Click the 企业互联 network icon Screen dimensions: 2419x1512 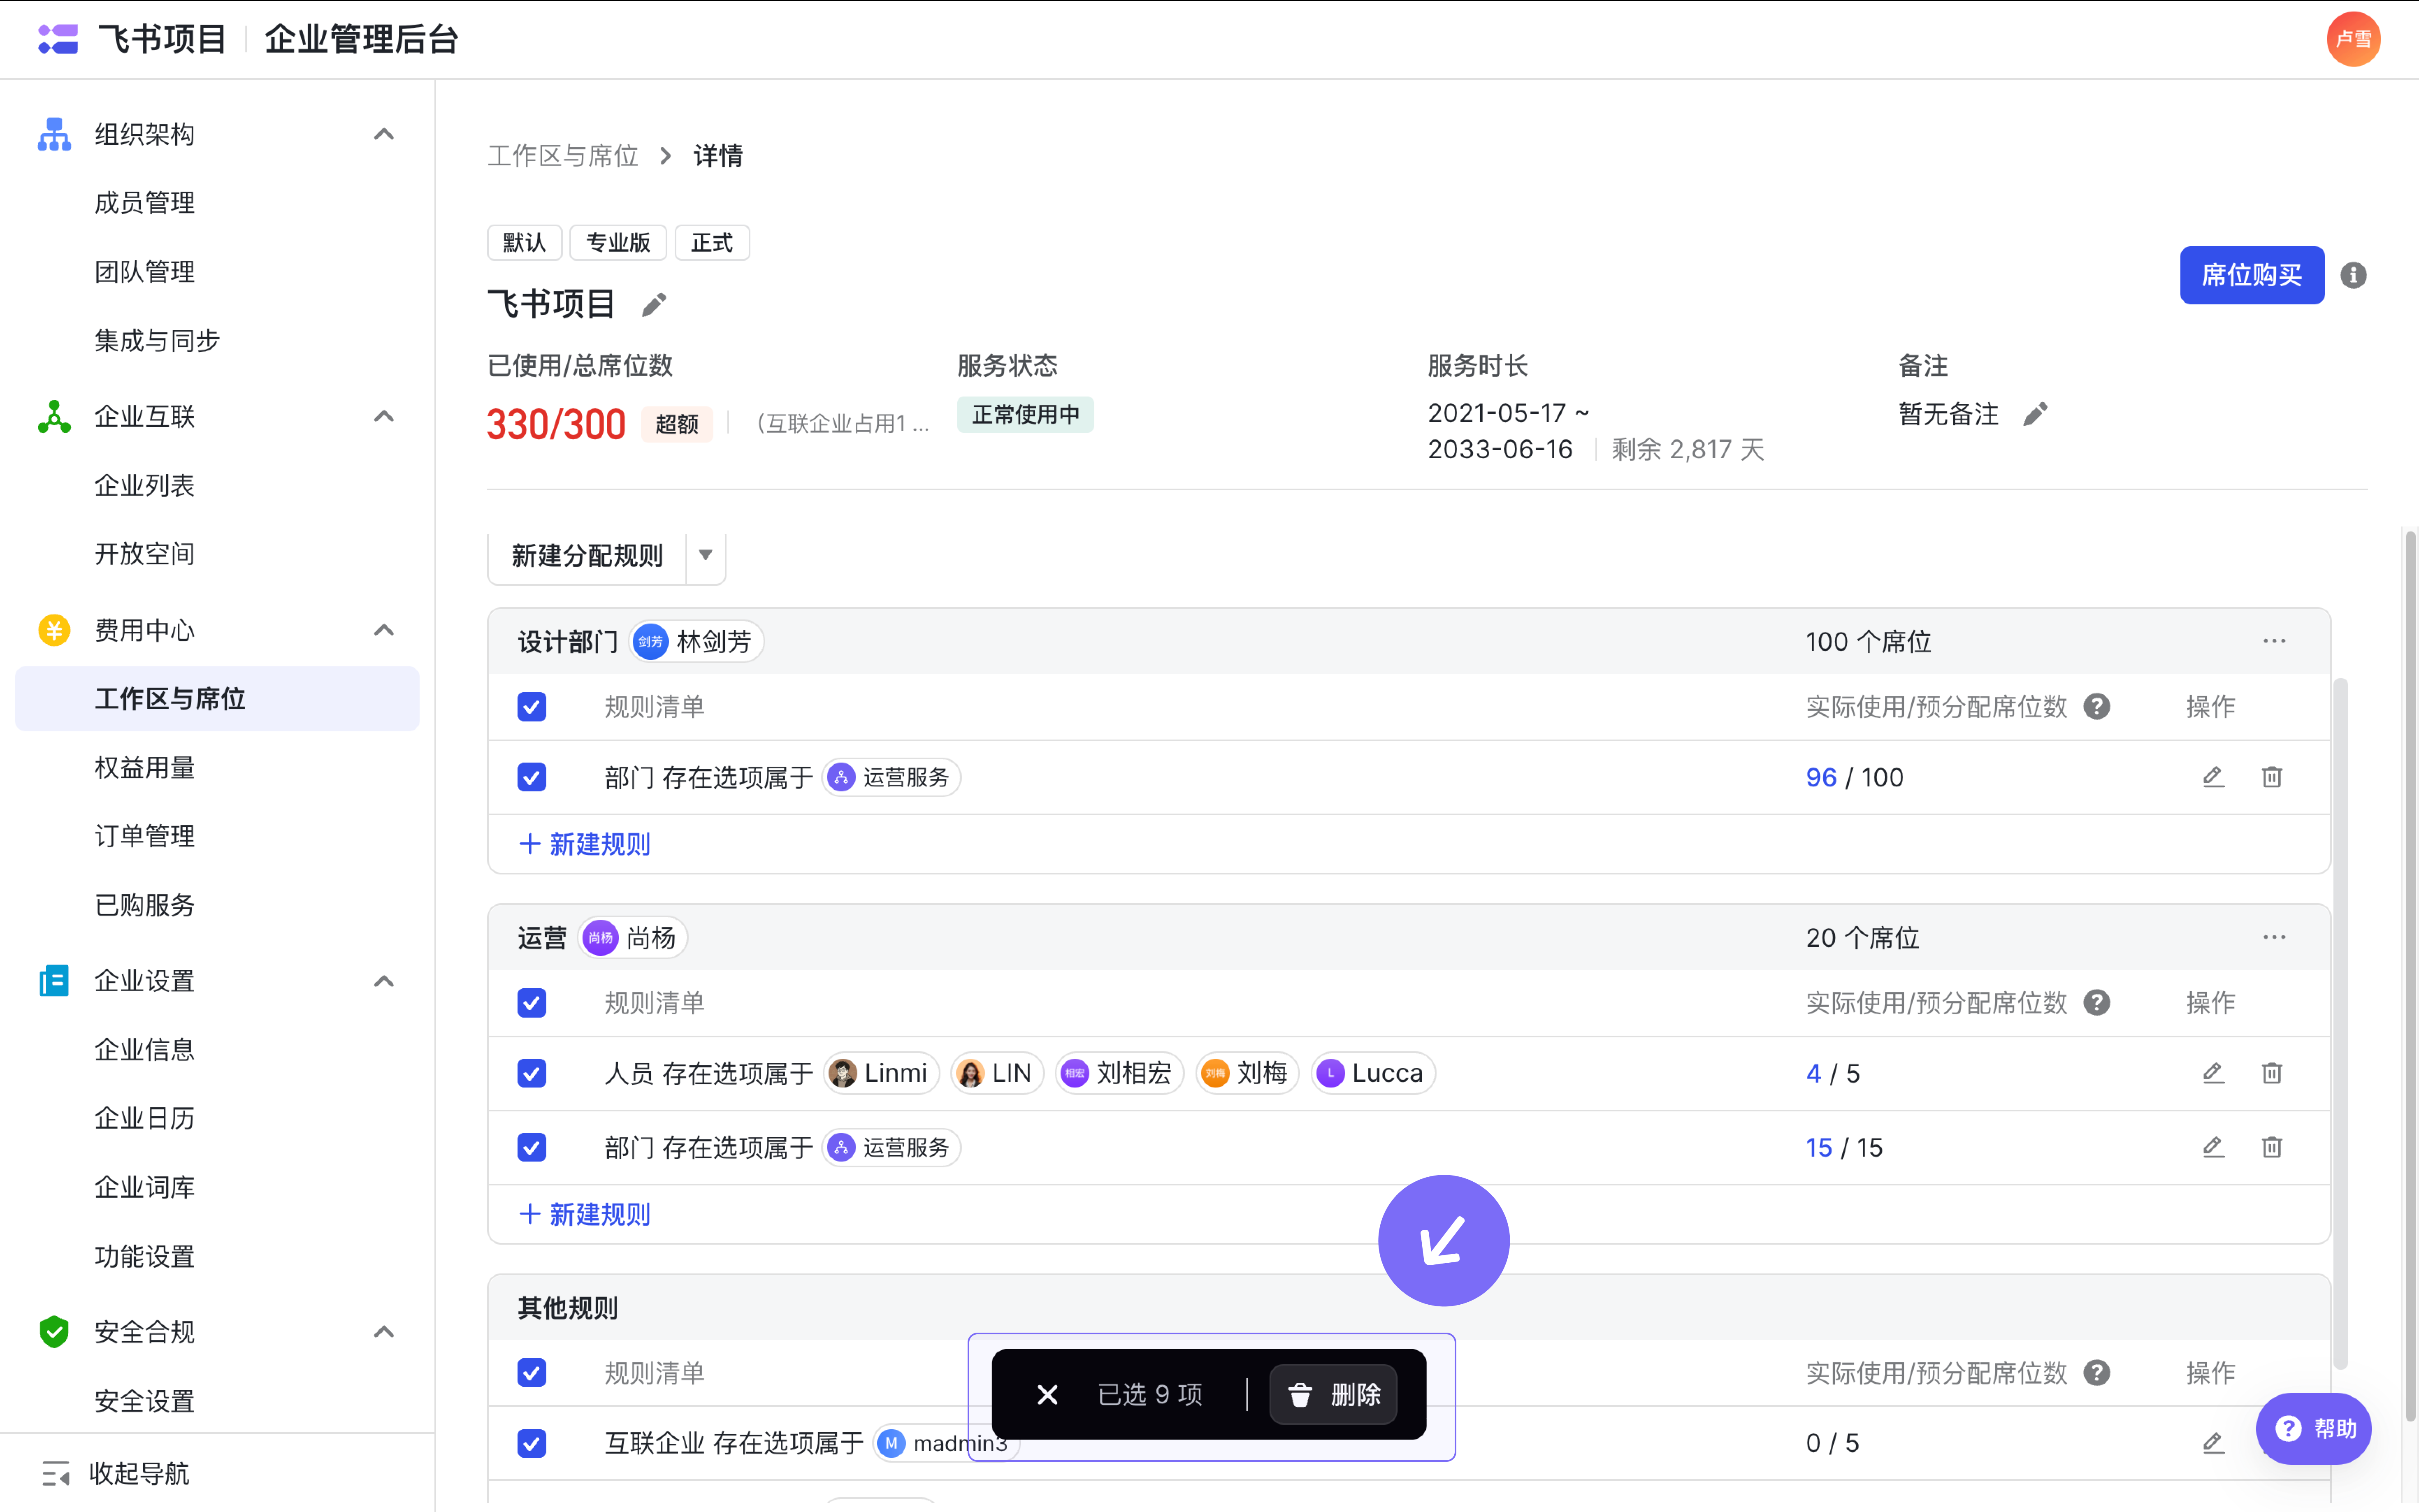point(54,416)
